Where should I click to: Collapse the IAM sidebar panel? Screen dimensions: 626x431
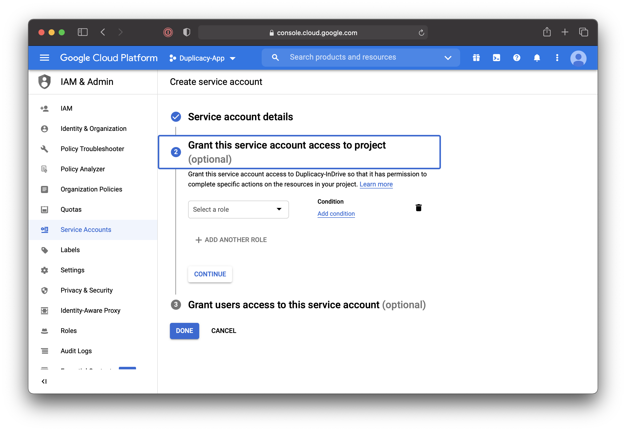tap(44, 381)
